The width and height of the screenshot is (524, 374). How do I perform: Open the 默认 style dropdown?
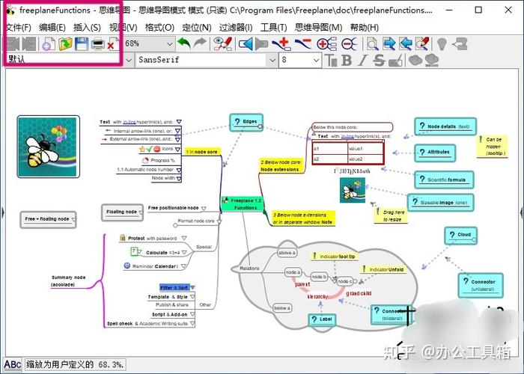click(129, 61)
